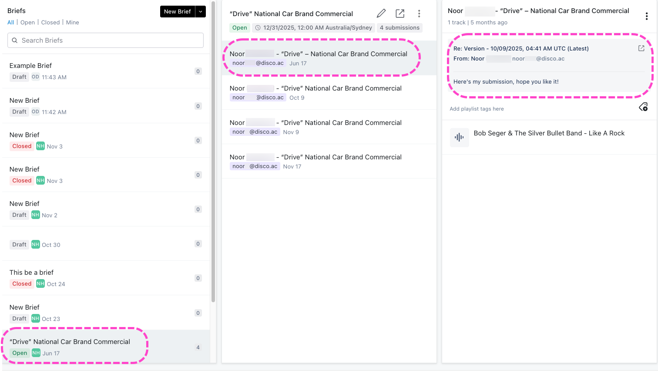The height and width of the screenshot is (371, 658).
Task: Open the brief titled This be a brief
Action: pos(106,278)
